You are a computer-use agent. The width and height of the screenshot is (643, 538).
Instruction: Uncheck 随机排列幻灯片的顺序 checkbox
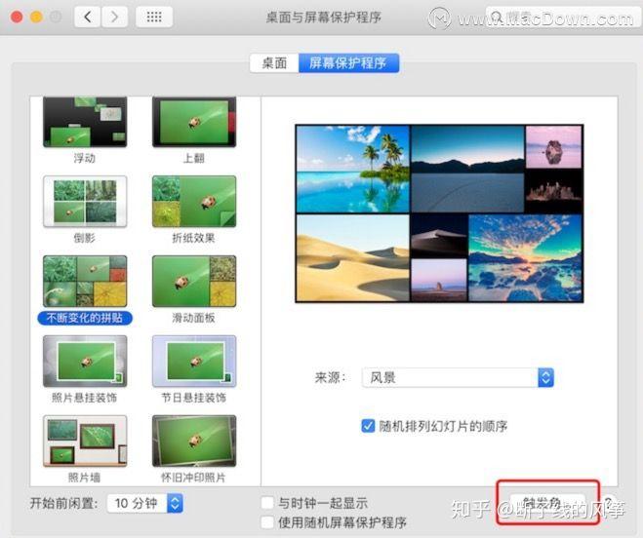pos(368,426)
